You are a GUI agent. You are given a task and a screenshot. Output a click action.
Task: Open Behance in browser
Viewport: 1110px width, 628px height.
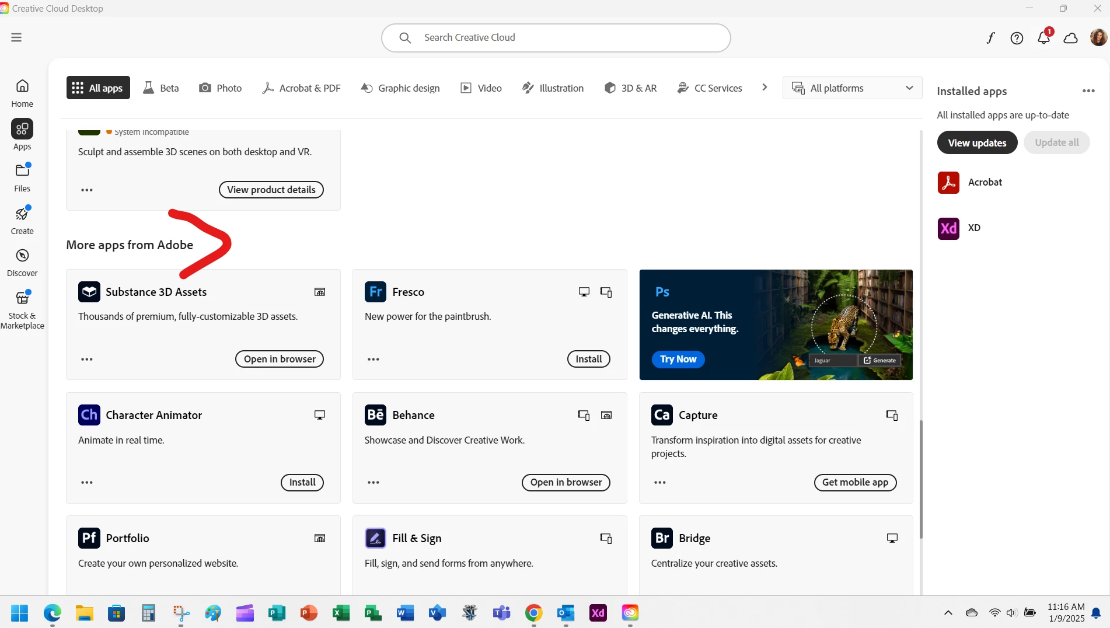coord(566,482)
